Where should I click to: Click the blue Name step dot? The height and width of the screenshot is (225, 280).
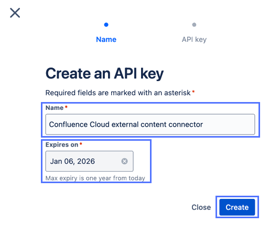click(106, 25)
